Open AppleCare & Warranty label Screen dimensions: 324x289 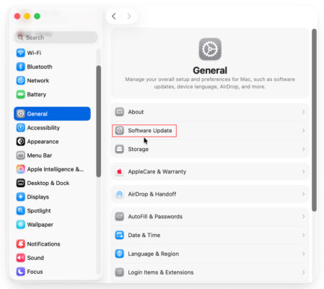(x=157, y=171)
